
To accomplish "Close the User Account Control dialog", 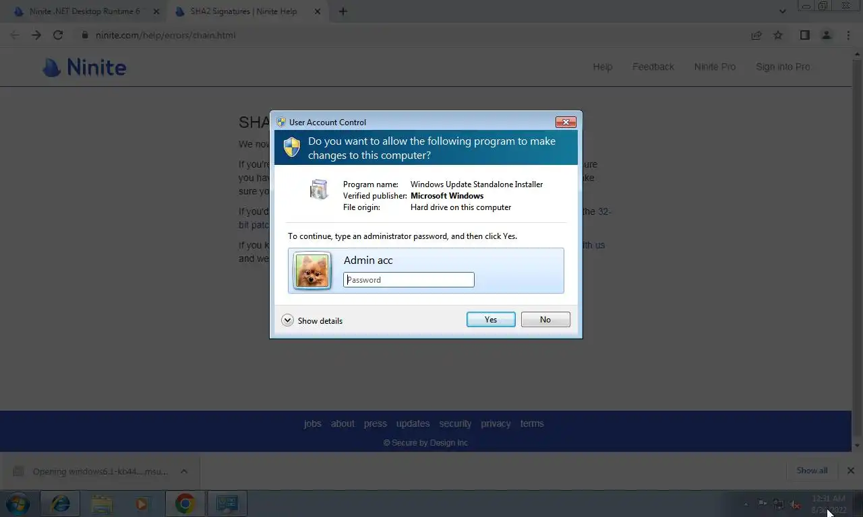I will tap(565, 122).
